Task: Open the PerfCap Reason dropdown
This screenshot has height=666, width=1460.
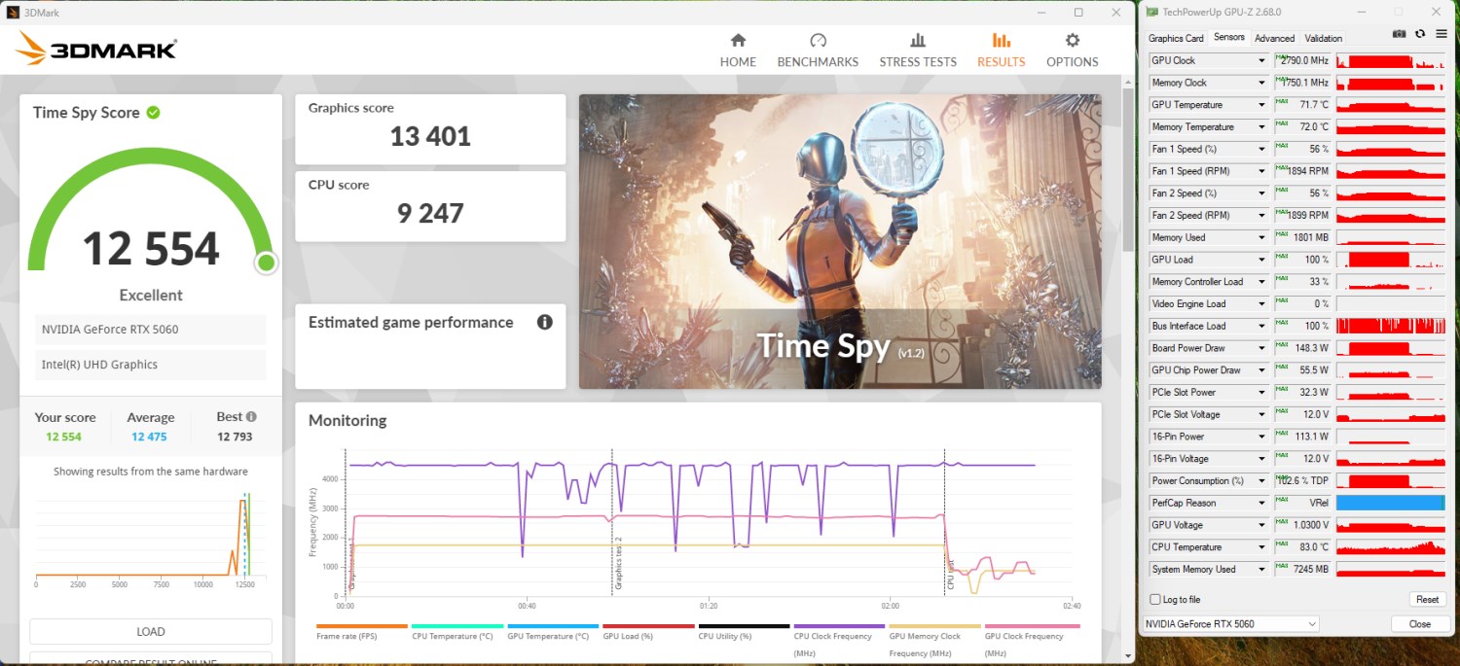Action: (x=1261, y=503)
